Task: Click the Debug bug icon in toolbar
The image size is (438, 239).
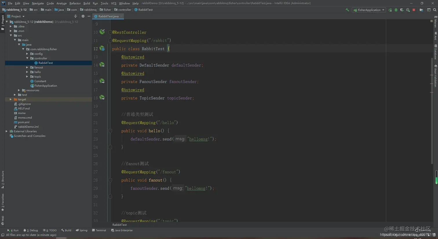Action: click(396, 10)
